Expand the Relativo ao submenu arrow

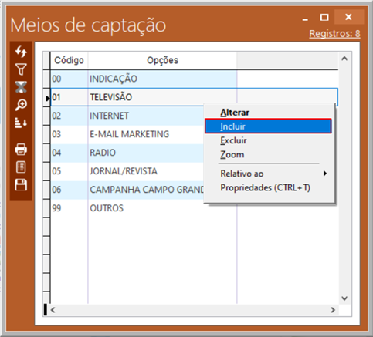325,174
